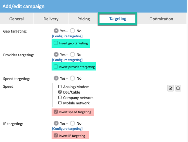Go to the Pricing tab

point(83,19)
